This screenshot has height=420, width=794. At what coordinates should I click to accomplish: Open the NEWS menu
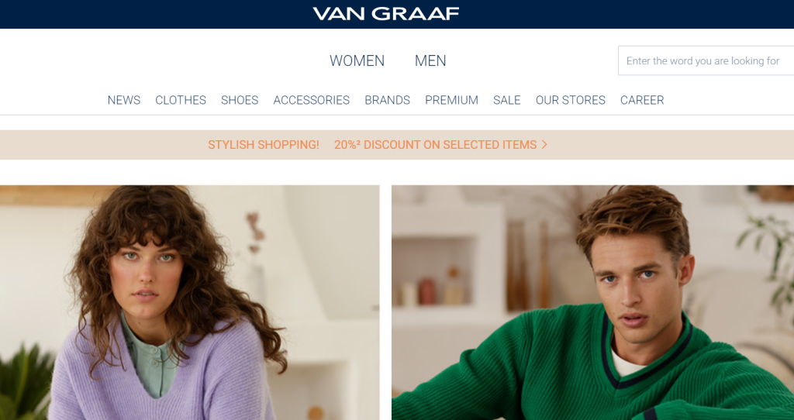pos(124,100)
